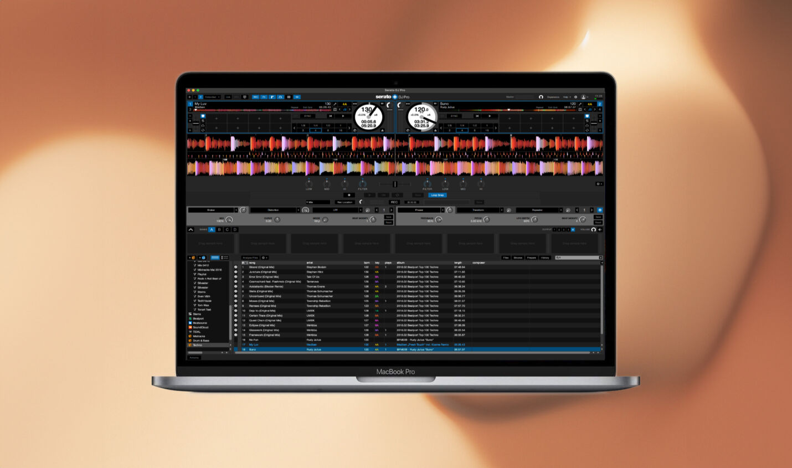Adjust the crossfader between decks
This screenshot has width=792, height=468.
click(395, 184)
